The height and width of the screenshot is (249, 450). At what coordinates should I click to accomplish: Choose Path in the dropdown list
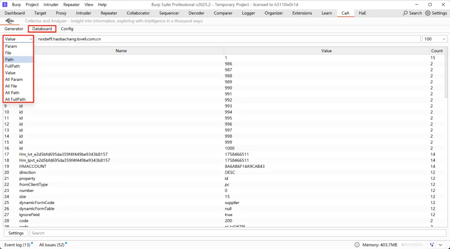18,60
